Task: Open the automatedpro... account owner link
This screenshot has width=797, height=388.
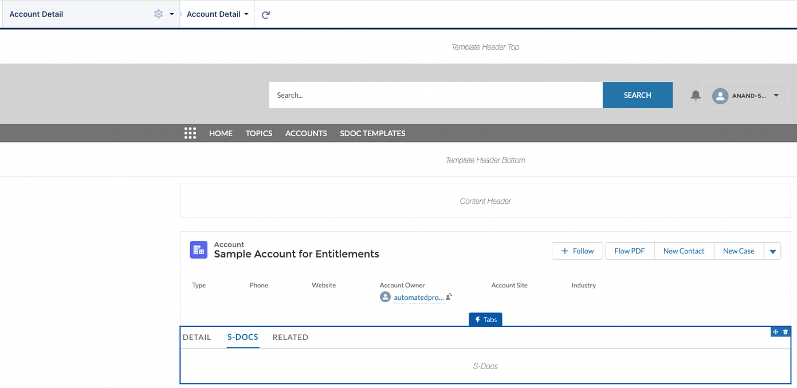Action: coord(419,298)
